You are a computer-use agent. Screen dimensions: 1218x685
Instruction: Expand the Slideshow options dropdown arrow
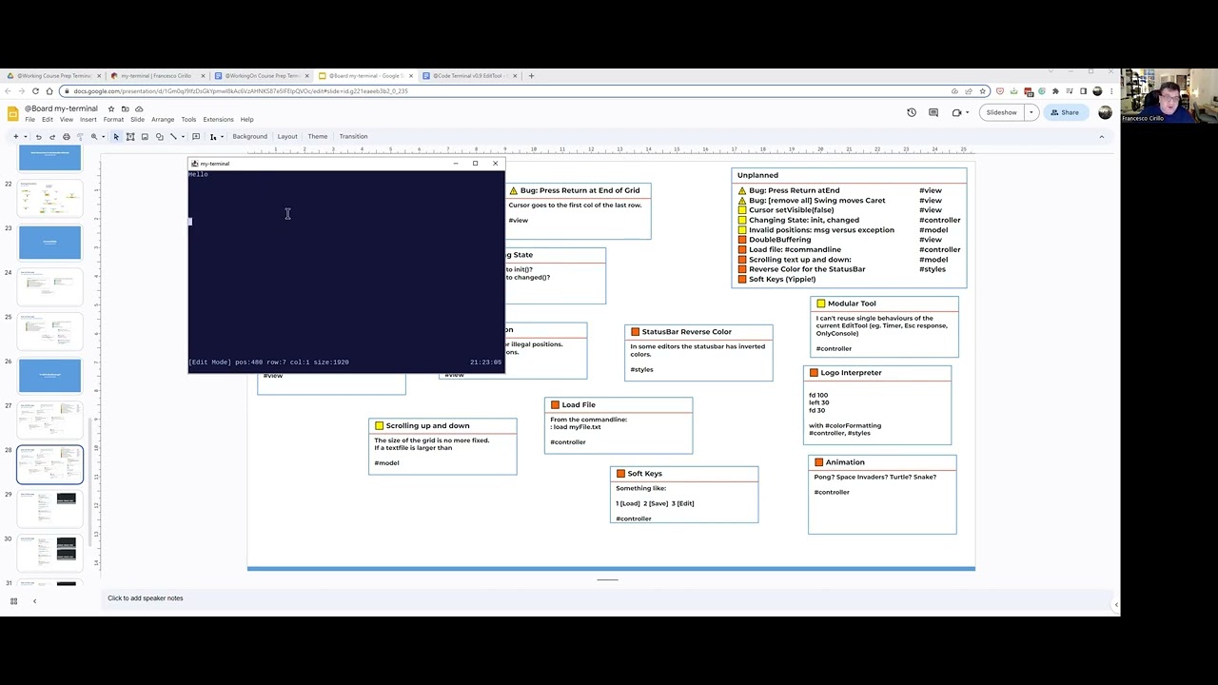point(1031,112)
